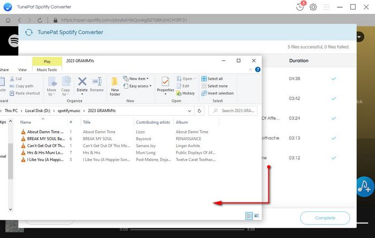Click the Samara Joy artist cell
The image size is (375, 238).
click(x=146, y=146)
